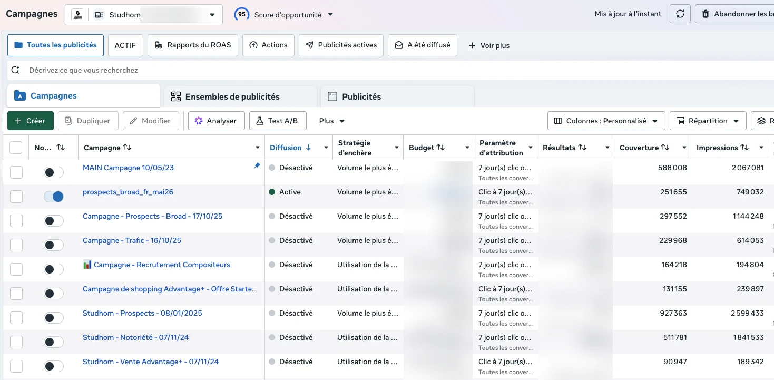Check the box for Campagne - Prospects - Broad
Image resolution: width=774 pixels, height=380 pixels.
16,221
